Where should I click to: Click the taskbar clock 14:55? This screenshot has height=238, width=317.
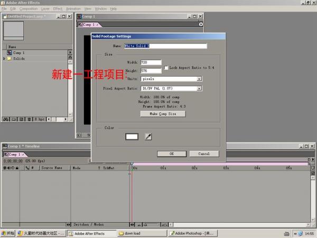(x=309, y=234)
